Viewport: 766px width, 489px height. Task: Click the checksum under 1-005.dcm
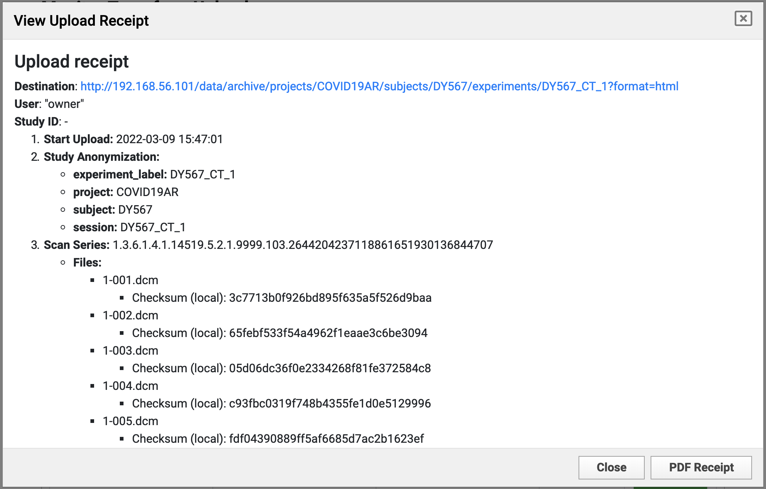326,439
